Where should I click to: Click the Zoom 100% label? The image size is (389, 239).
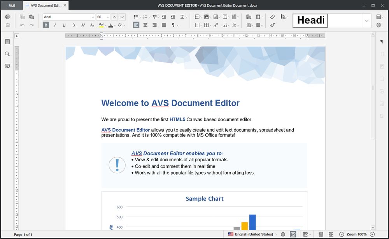(356, 234)
